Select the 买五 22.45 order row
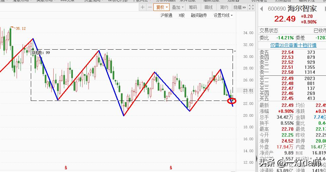The image size is (326, 172). (292, 98)
